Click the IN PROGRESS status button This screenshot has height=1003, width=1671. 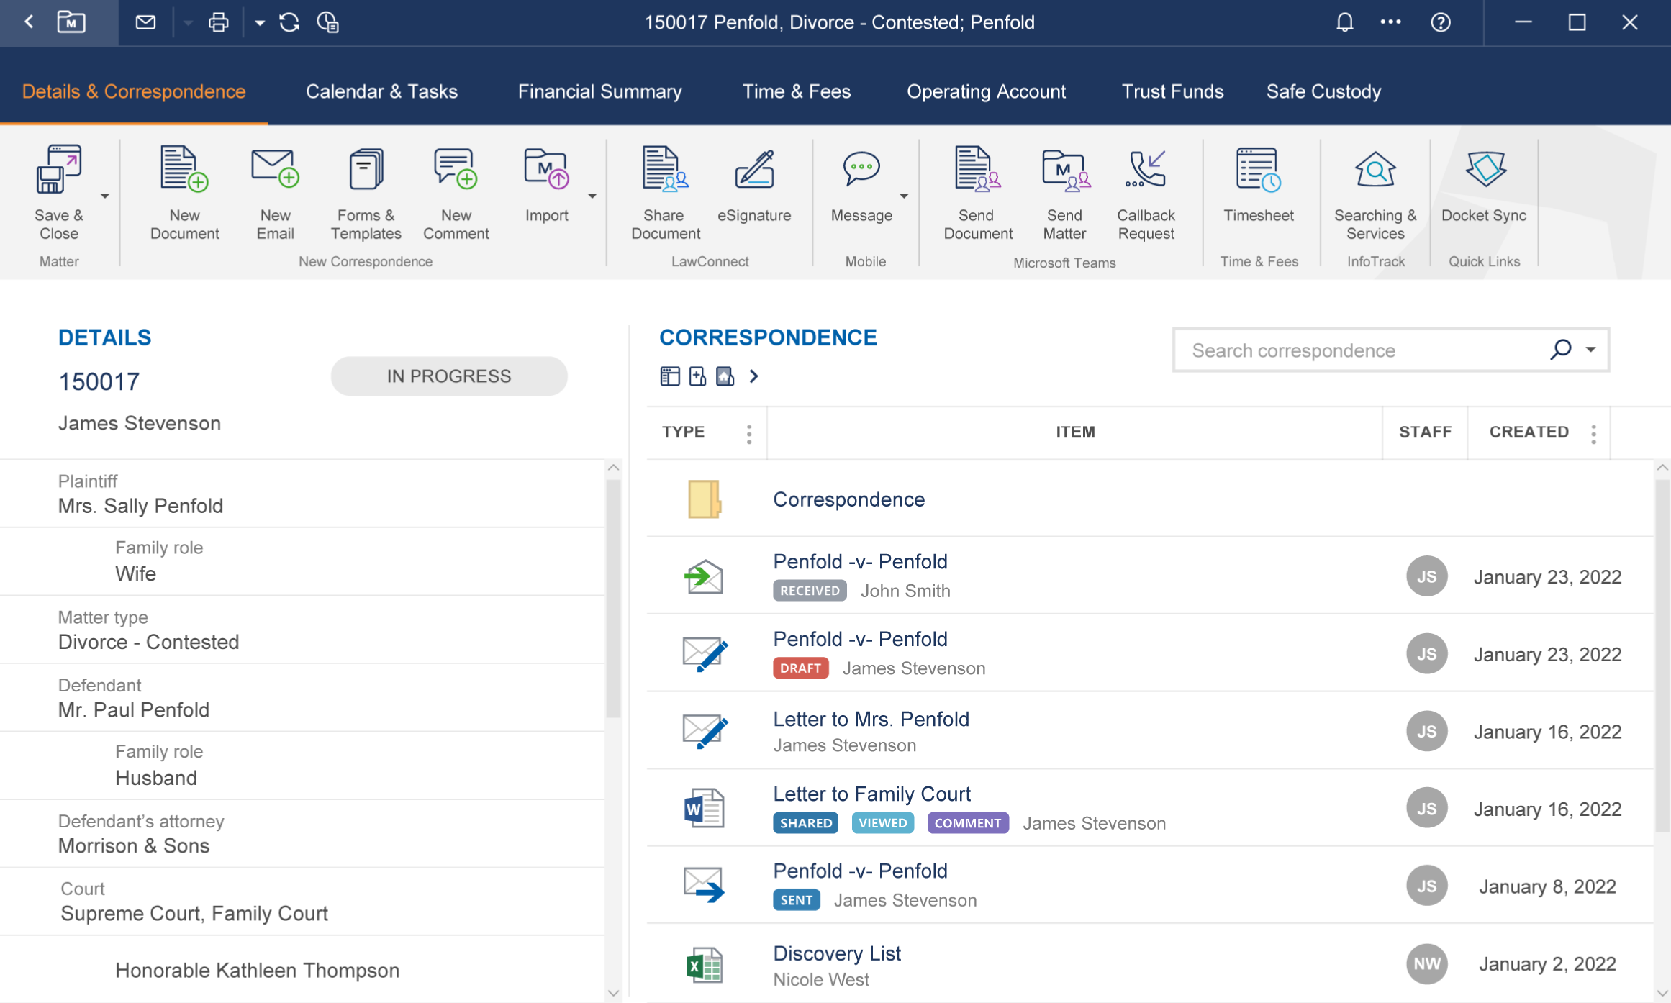pyautogui.click(x=448, y=376)
